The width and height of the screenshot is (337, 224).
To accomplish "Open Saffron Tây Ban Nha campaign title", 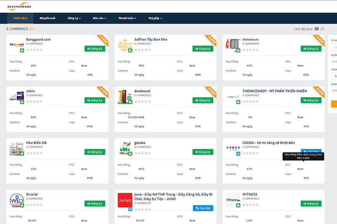I will click(x=151, y=40).
